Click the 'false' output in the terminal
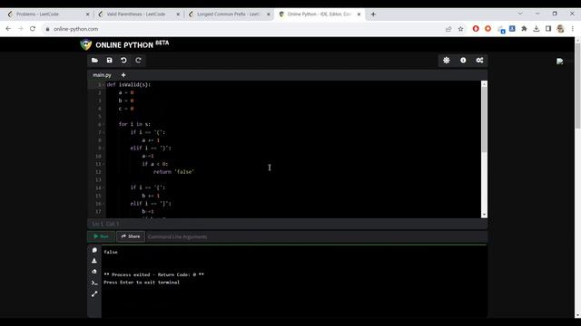The image size is (581, 326). [x=111, y=252]
